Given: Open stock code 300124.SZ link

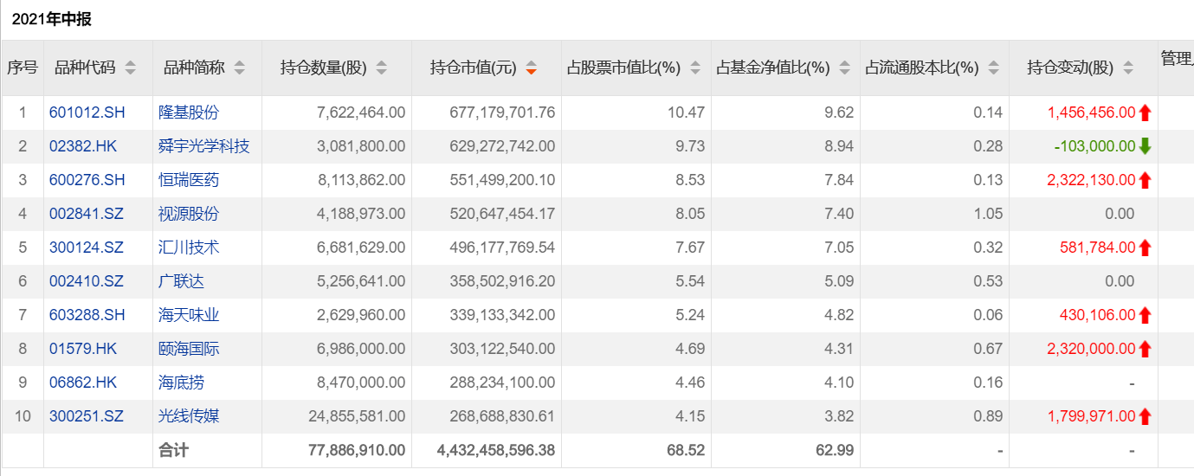Looking at the screenshot, I should [x=87, y=248].
